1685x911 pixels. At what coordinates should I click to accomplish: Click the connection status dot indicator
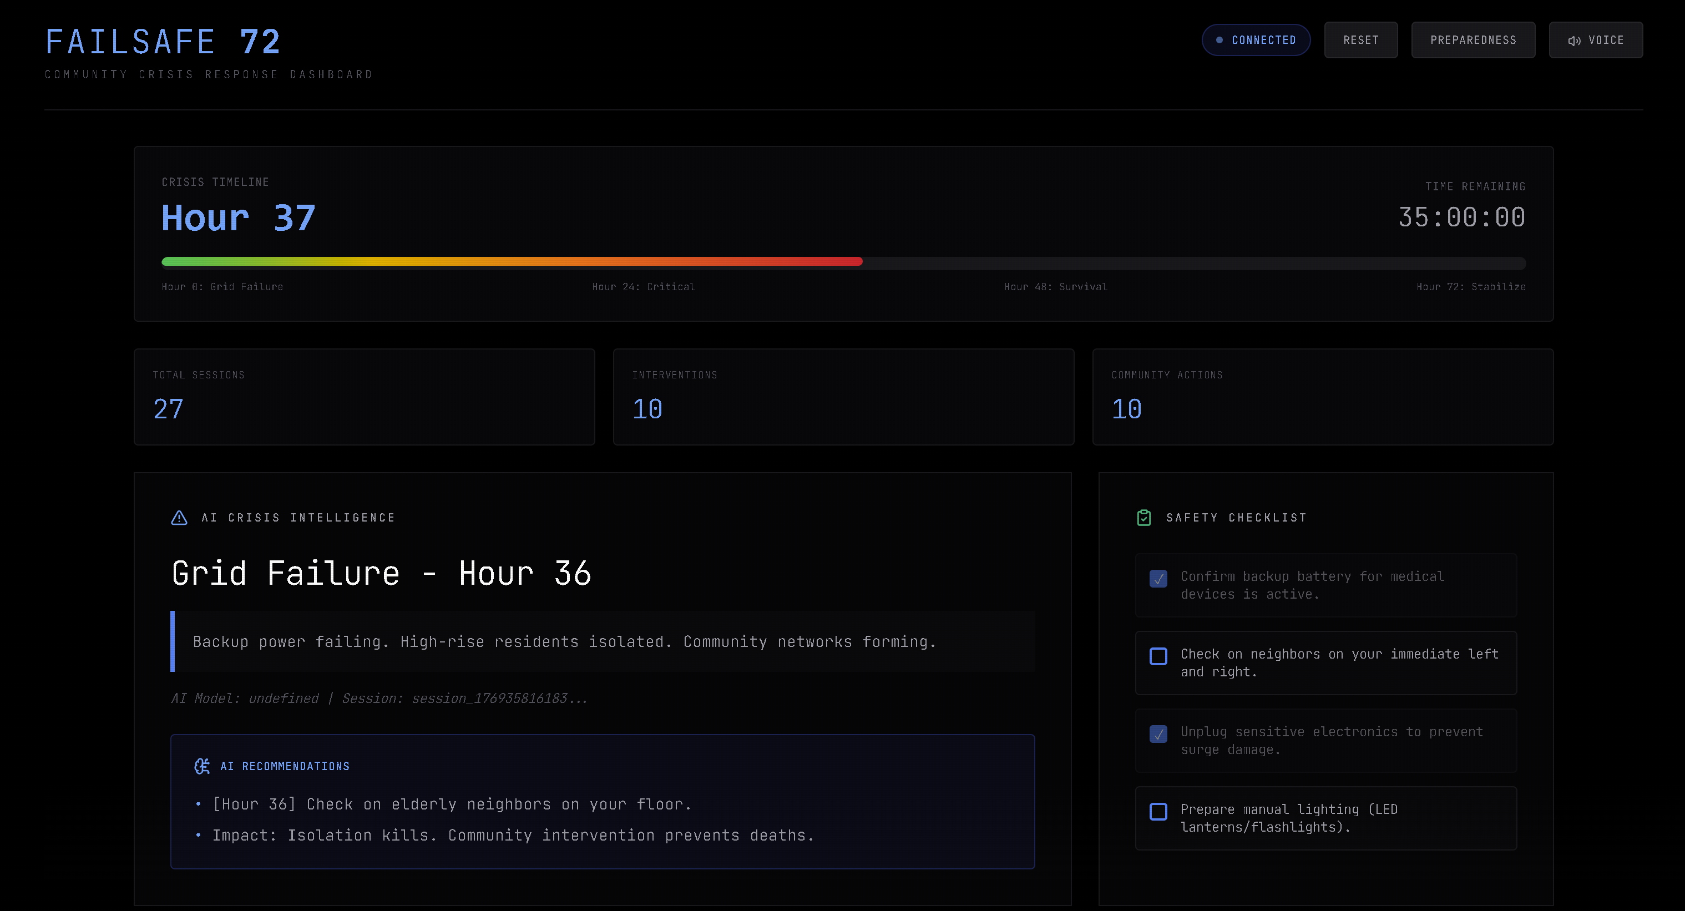tap(1220, 41)
